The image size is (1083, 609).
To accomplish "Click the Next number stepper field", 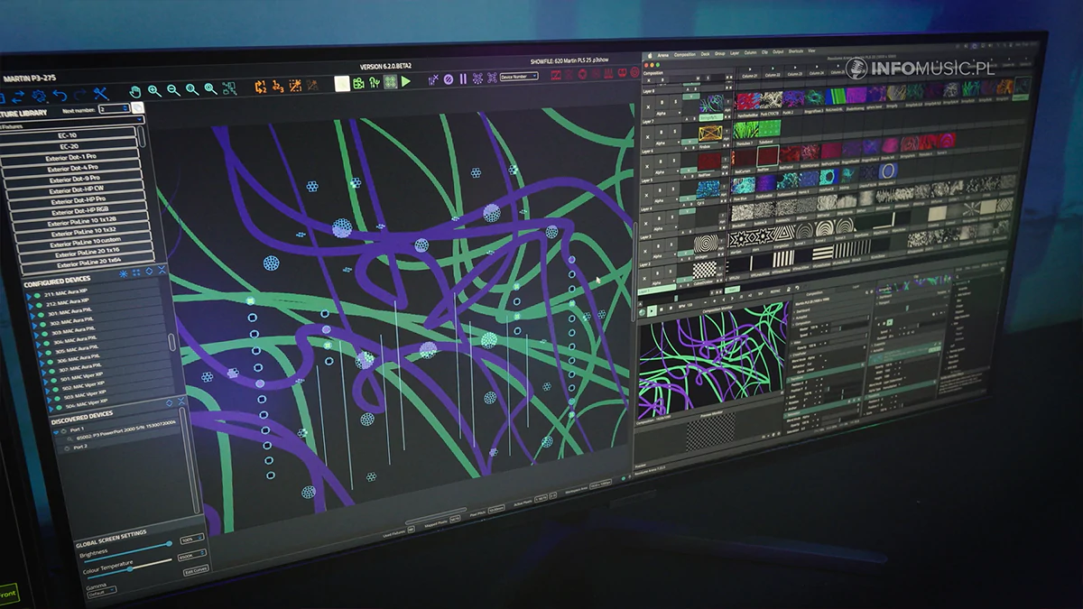I will pyautogui.click(x=115, y=108).
